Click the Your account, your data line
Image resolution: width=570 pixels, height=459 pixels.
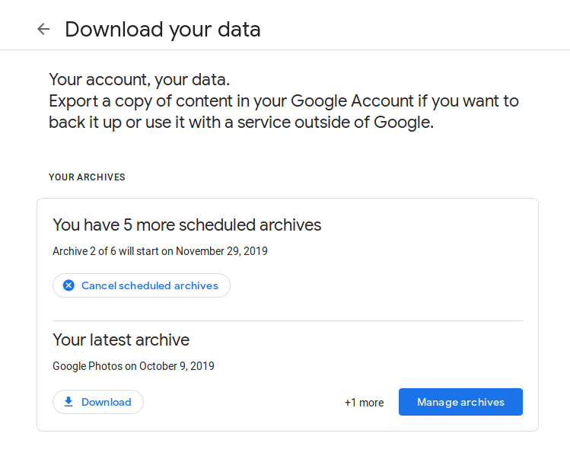pyautogui.click(x=139, y=79)
